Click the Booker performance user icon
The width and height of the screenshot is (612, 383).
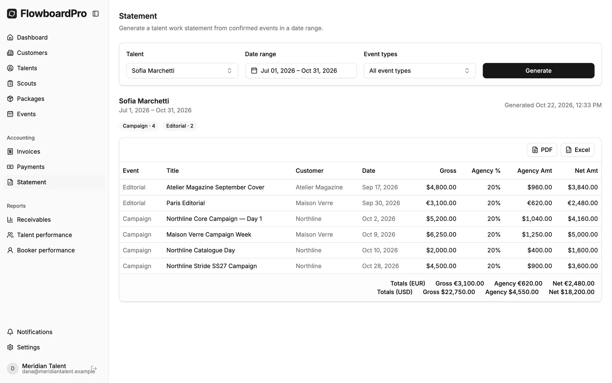coord(10,250)
